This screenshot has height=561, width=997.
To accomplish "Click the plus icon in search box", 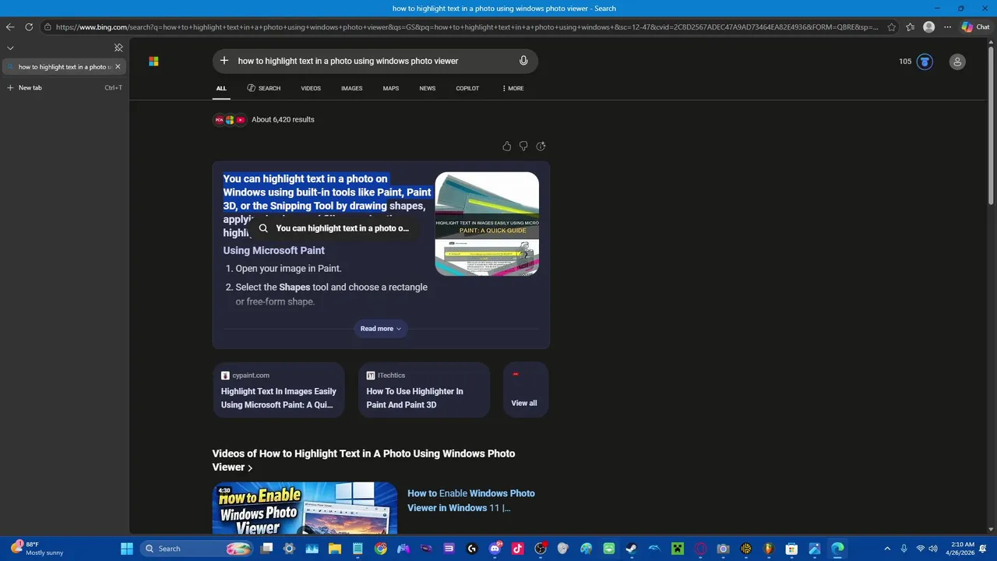I will pyautogui.click(x=224, y=61).
